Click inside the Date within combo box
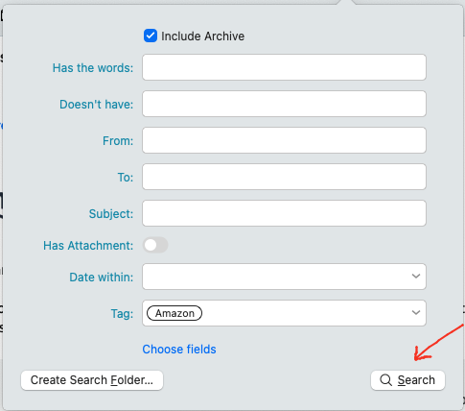The width and height of the screenshot is (465, 411). [284, 277]
